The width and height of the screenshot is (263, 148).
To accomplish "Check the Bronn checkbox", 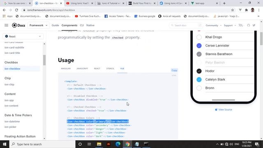I will click(x=199, y=88).
